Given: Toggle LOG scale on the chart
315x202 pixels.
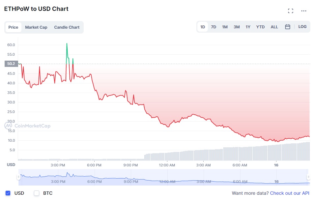Looking at the screenshot, I should (302, 27).
